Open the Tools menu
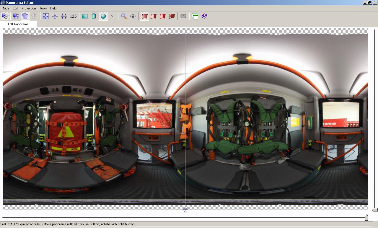Image resolution: width=378 pixels, height=228 pixels. tap(43, 8)
